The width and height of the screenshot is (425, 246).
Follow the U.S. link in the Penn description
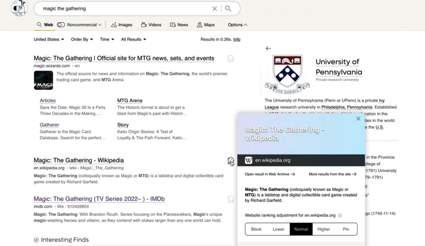[x=380, y=127]
